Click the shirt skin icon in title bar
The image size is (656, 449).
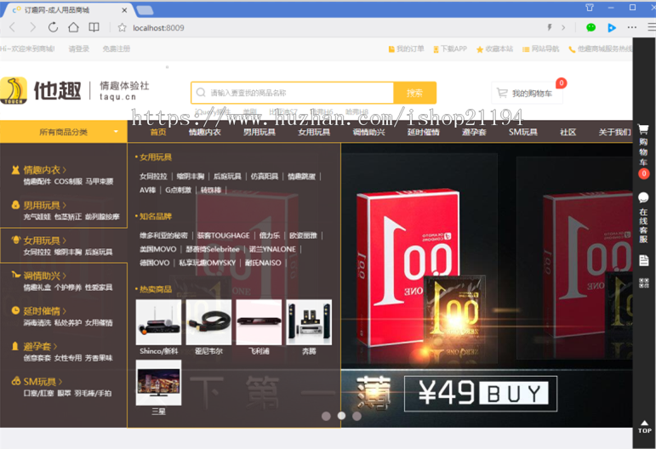pyautogui.click(x=590, y=8)
